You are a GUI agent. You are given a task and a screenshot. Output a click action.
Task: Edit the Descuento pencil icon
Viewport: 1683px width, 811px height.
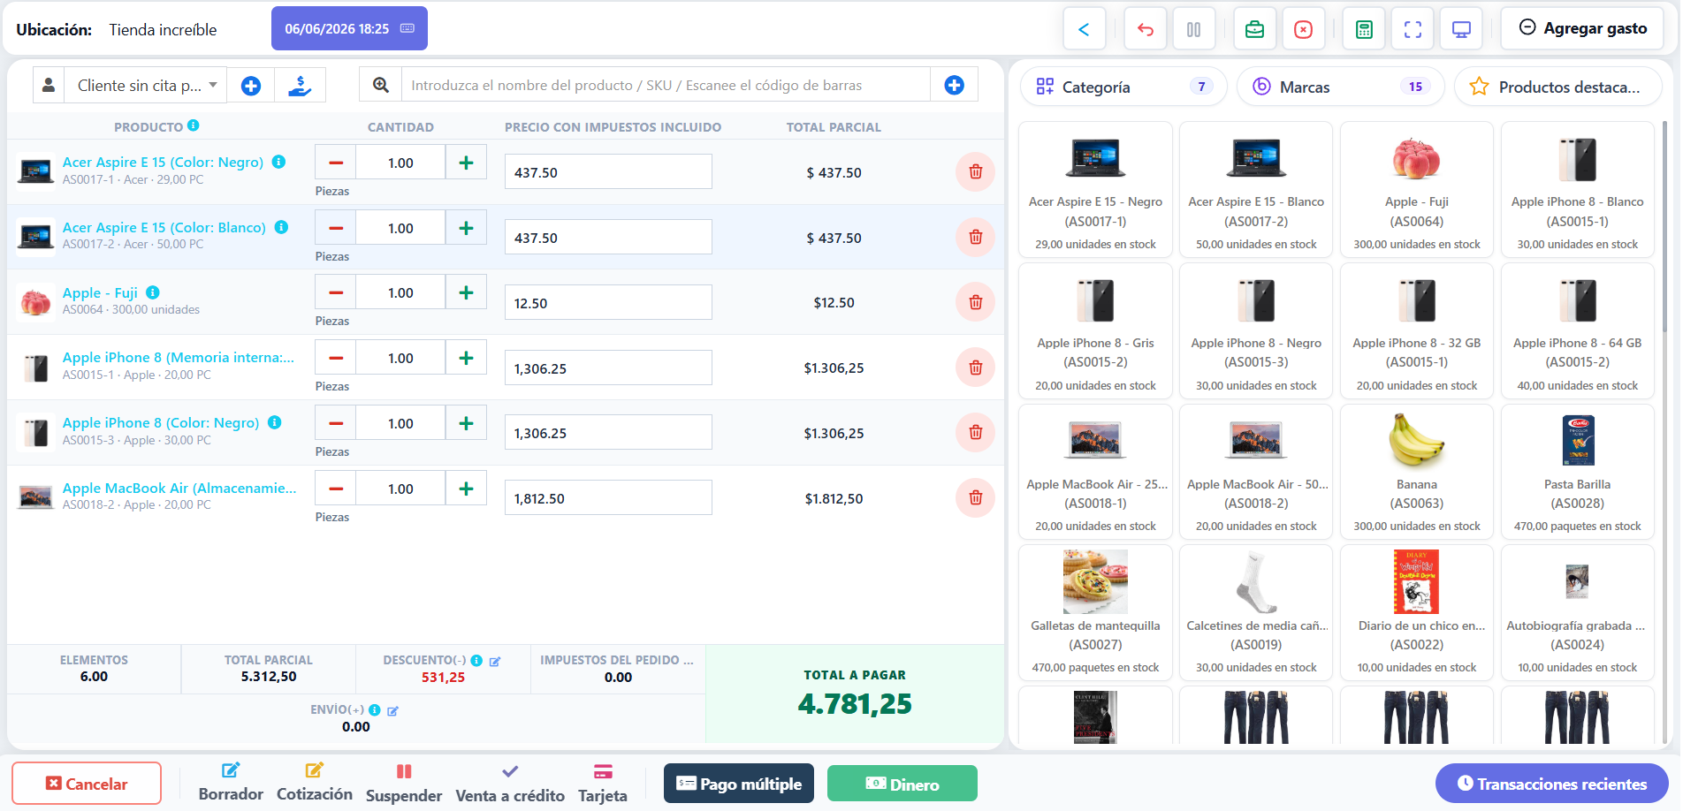495,661
